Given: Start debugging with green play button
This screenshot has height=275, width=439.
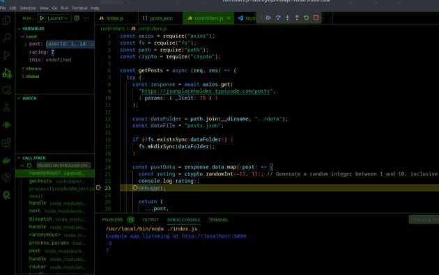Looking at the screenshot, I should (x=41, y=18).
